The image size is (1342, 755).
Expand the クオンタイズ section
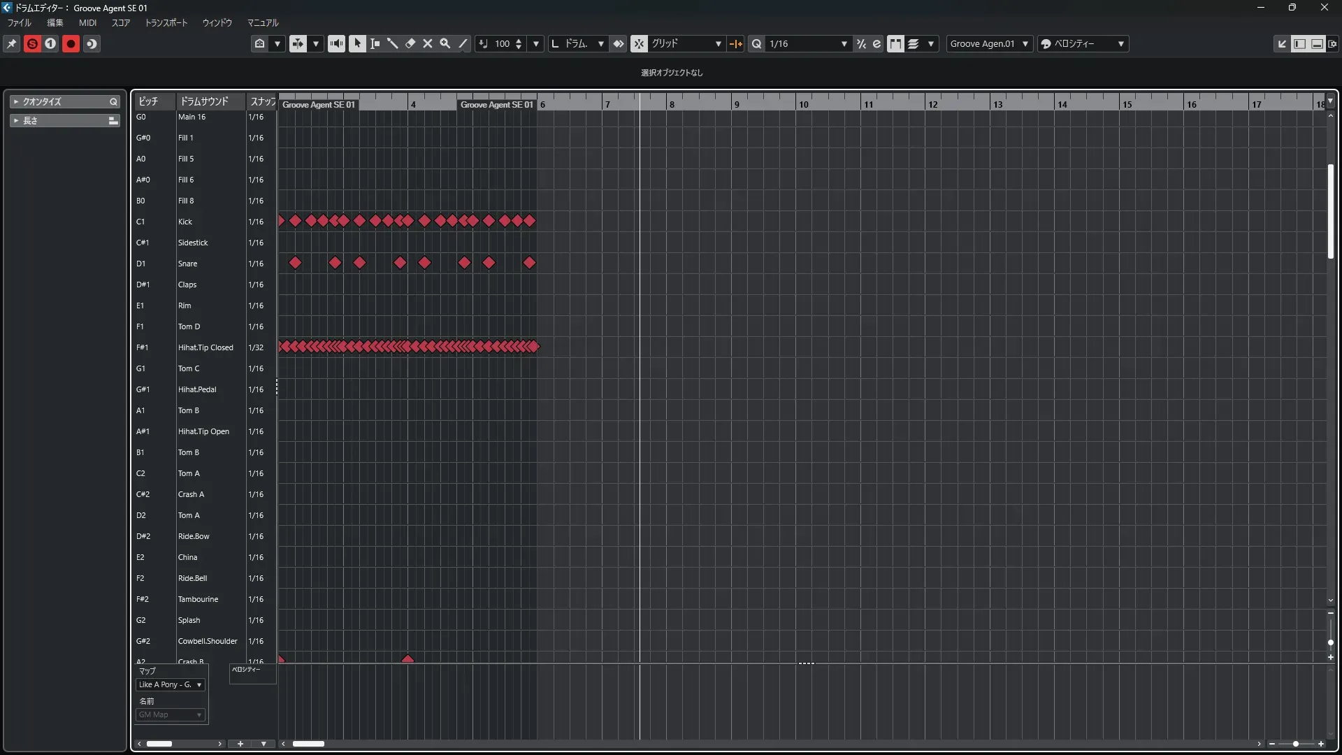point(16,101)
